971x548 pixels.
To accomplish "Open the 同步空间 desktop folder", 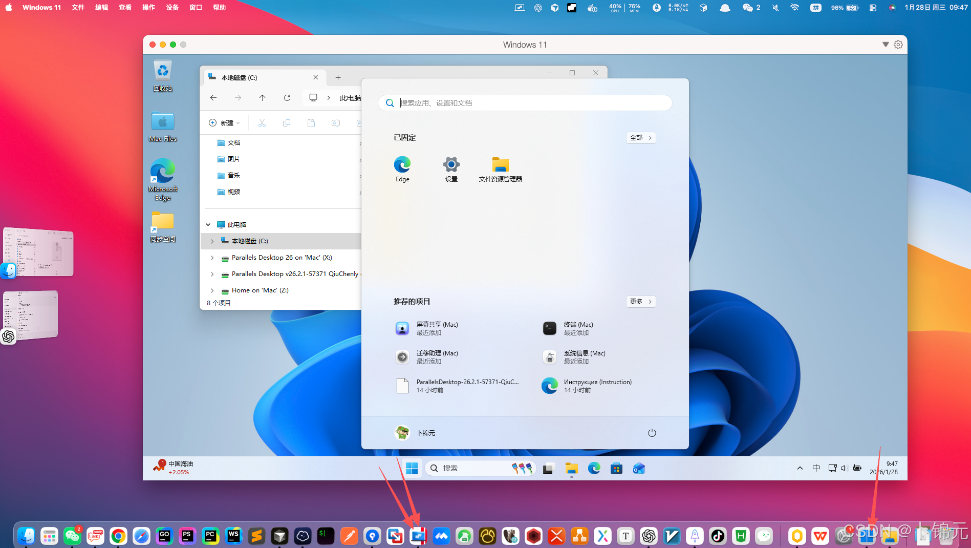I will [163, 227].
